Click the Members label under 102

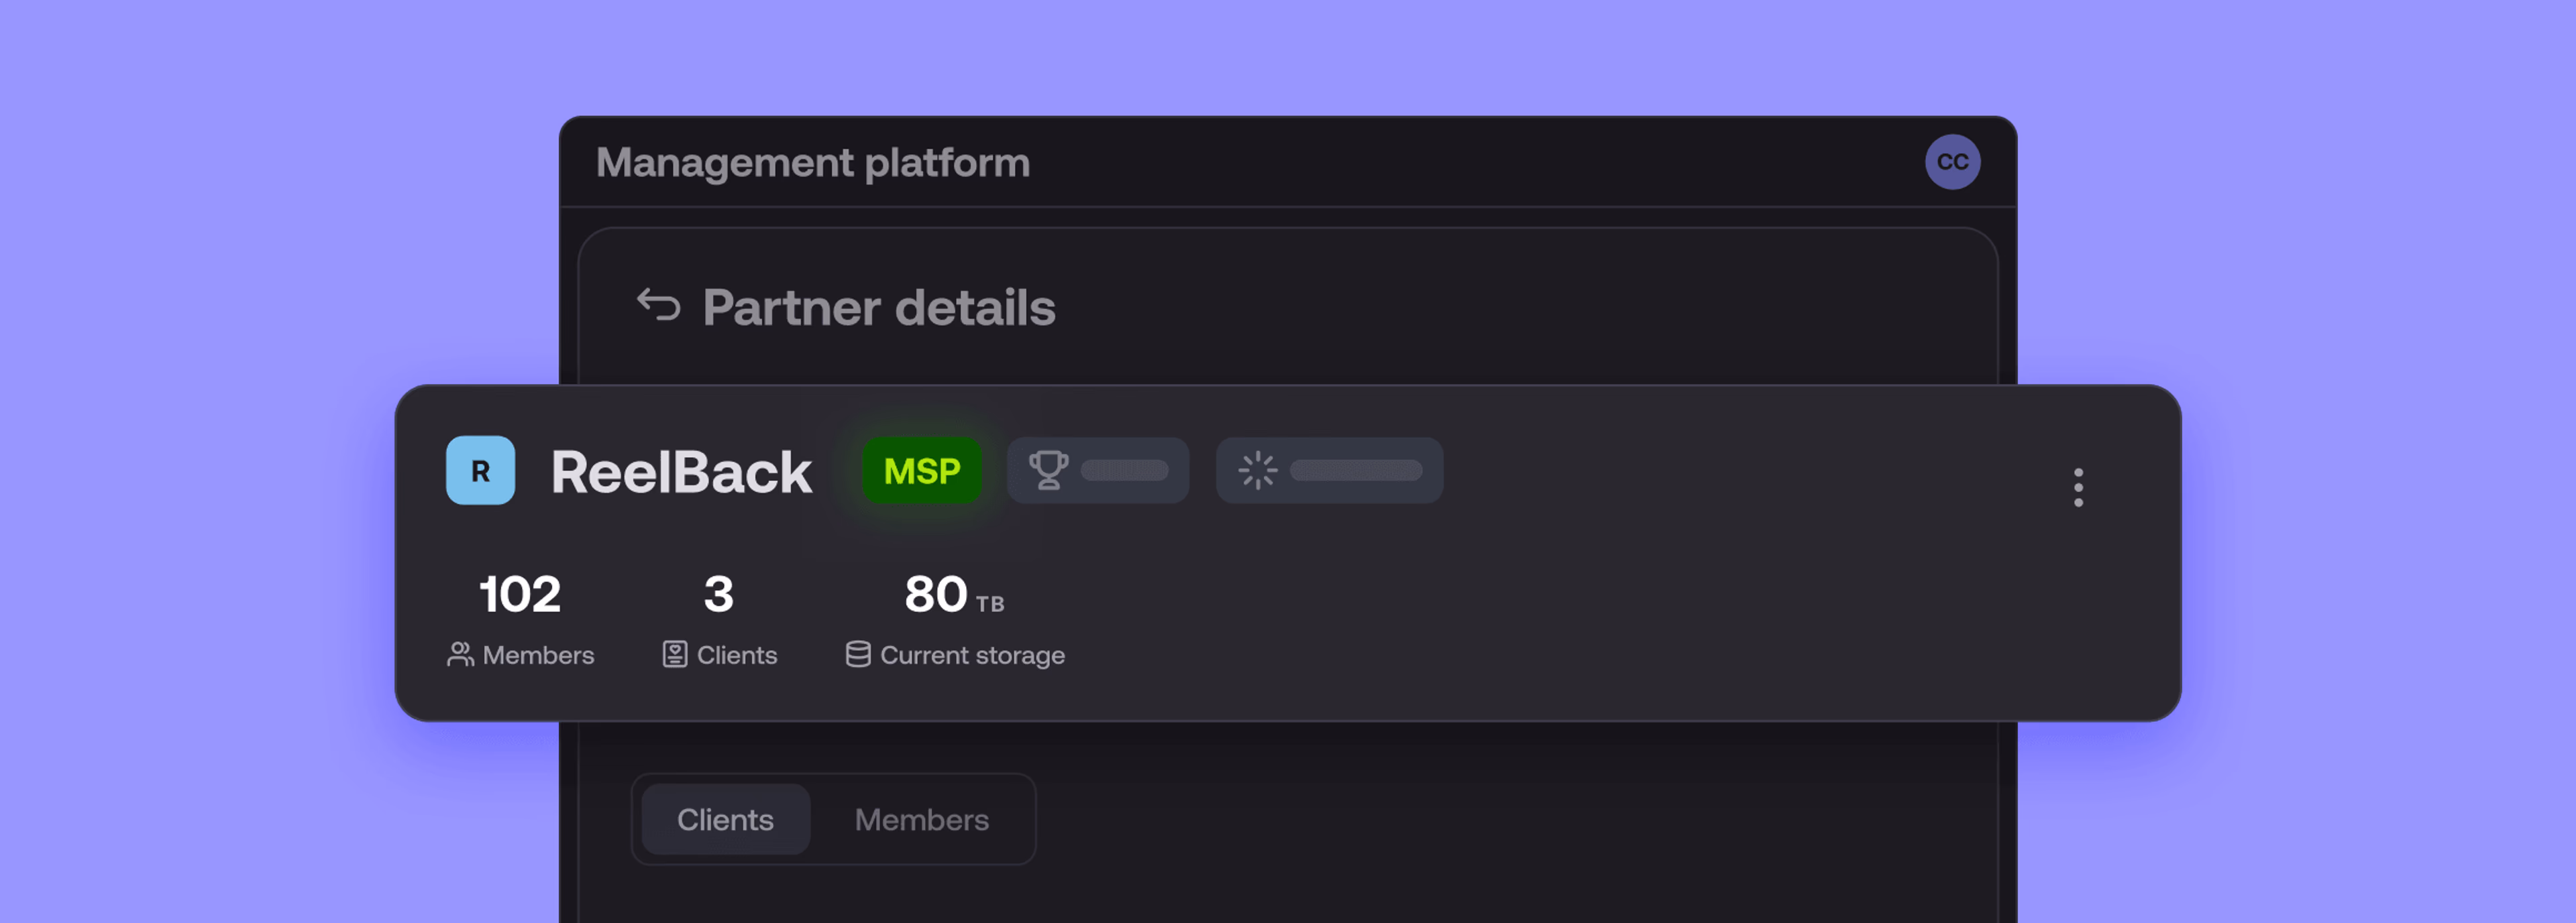[x=538, y=656]
